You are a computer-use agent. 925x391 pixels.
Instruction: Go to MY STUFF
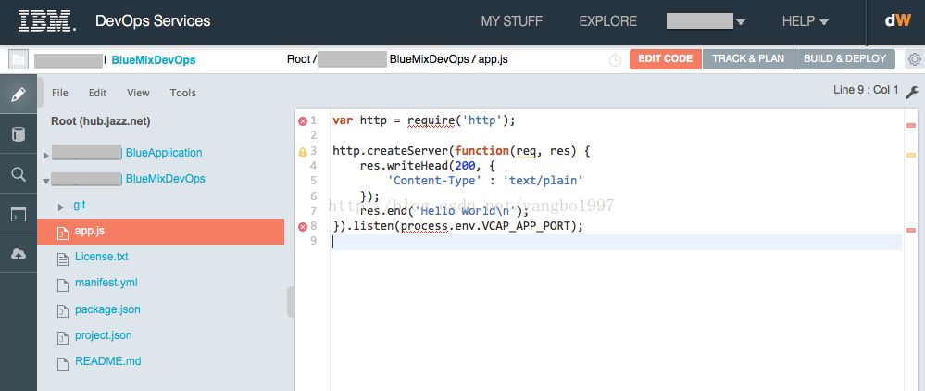(511, 21)
